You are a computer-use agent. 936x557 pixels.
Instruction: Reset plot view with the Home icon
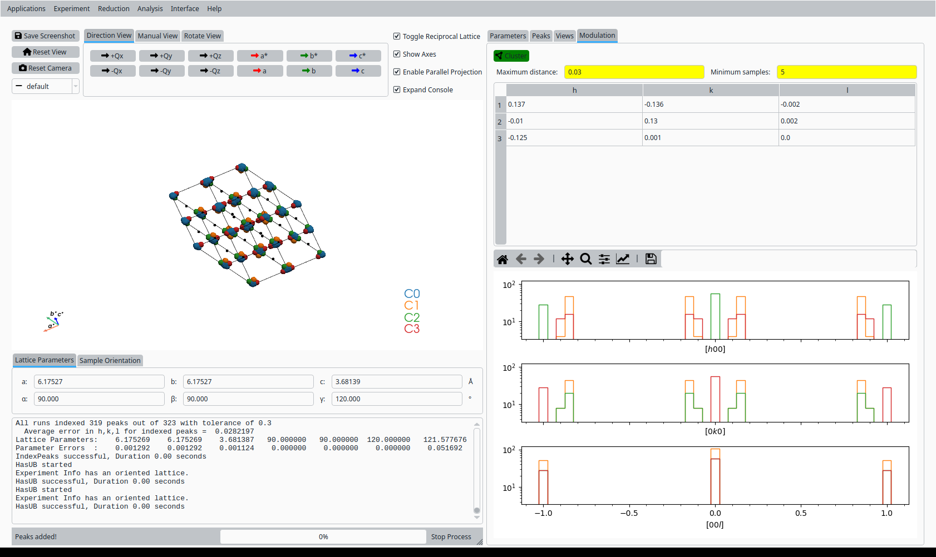tap(502, 258)
